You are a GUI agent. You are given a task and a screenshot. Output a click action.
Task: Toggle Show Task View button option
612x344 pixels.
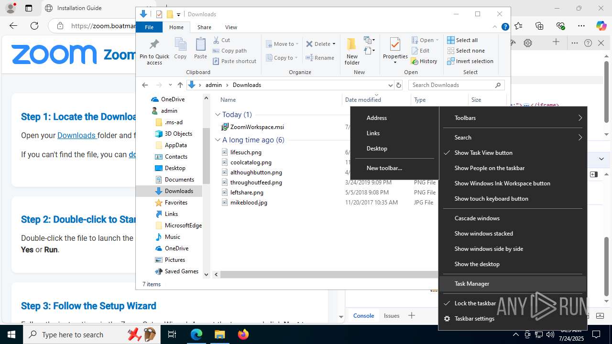pyautogui.click(x=513, y=153)
